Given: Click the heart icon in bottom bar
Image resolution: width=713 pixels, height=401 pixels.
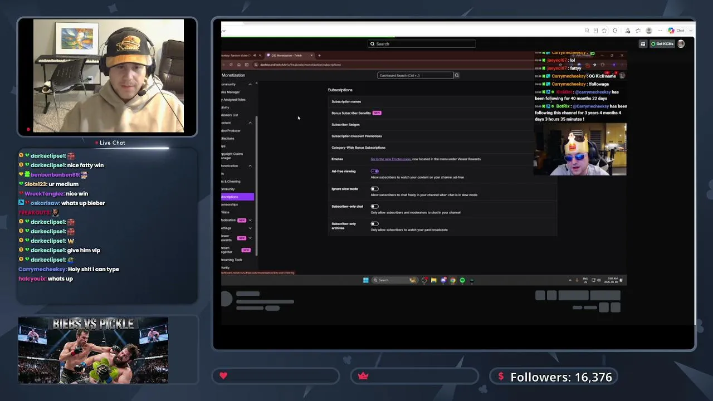Looking at the screenshot, I should 223,376.
